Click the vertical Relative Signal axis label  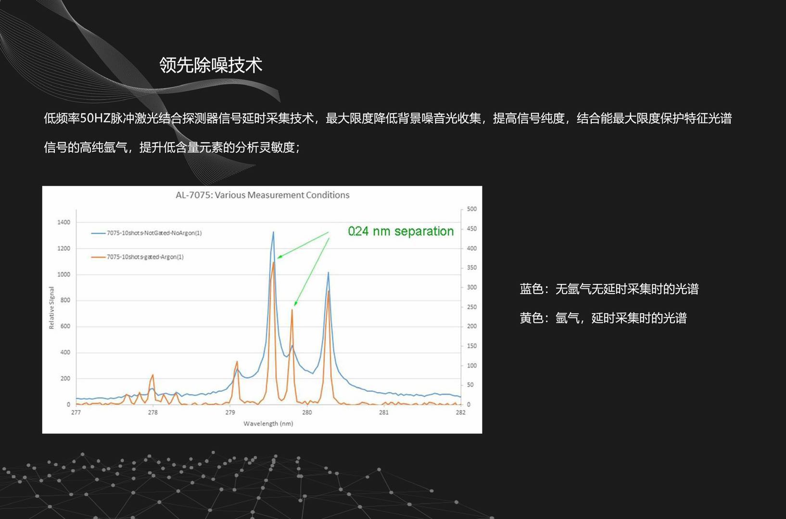point(51,308)
